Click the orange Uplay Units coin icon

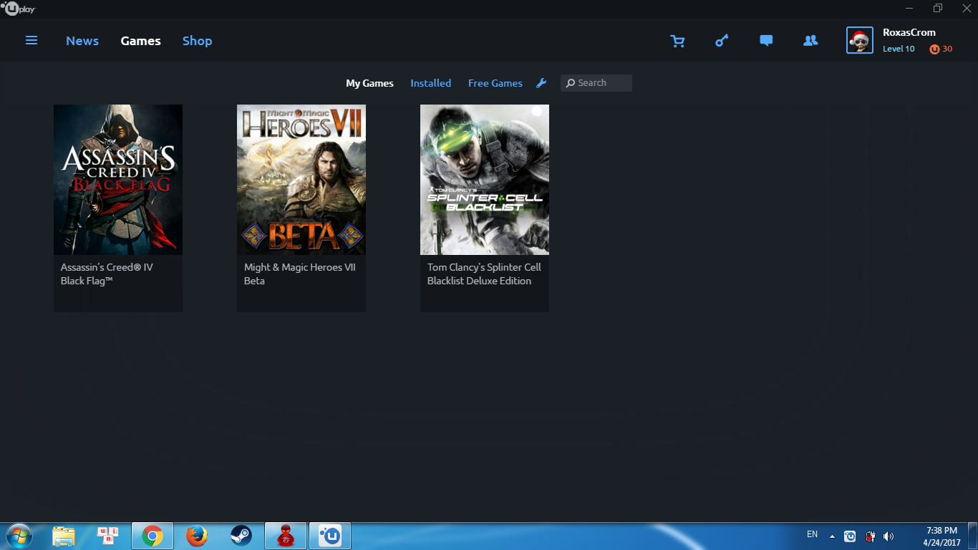[x=934, y=49]
